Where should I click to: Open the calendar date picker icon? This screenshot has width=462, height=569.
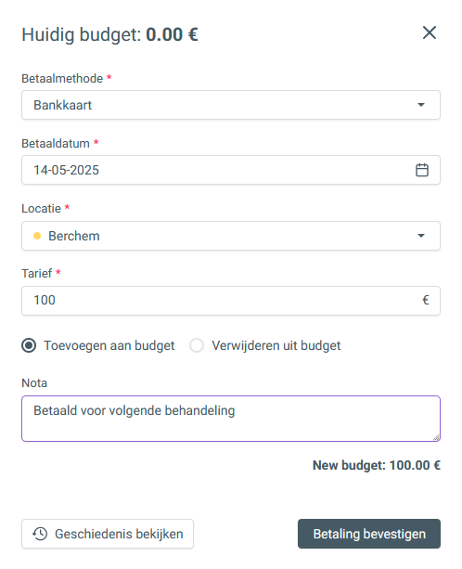[422, 170]
